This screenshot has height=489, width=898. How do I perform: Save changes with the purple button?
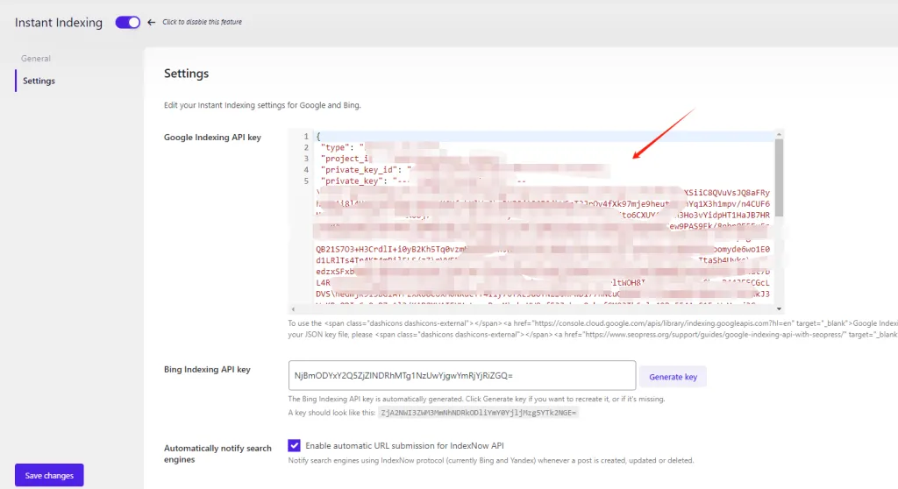pyautogui.click(x=49, y=475)
